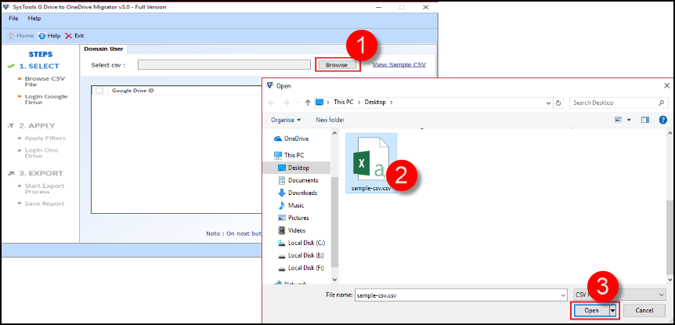675x325 pixels.
Task: Expand the address bar path dropdown
Action: coord(548,103)
